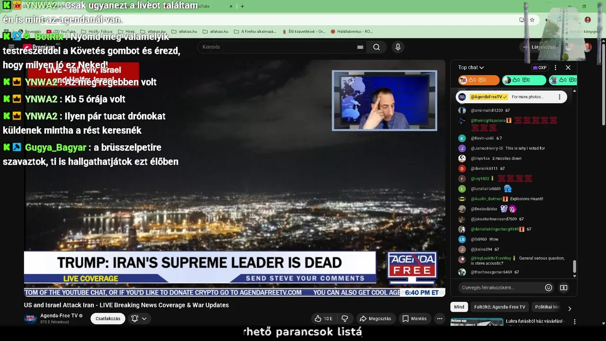Click @HeyLookItsTreyWay chat username
Viewport: 606px width, 341px height.
pos(491,258)
